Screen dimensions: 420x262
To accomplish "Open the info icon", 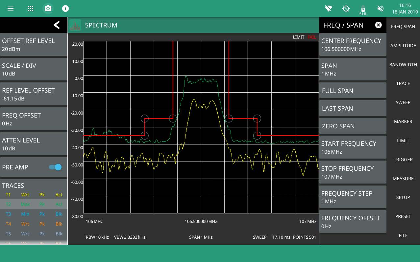I will (65, 9).
